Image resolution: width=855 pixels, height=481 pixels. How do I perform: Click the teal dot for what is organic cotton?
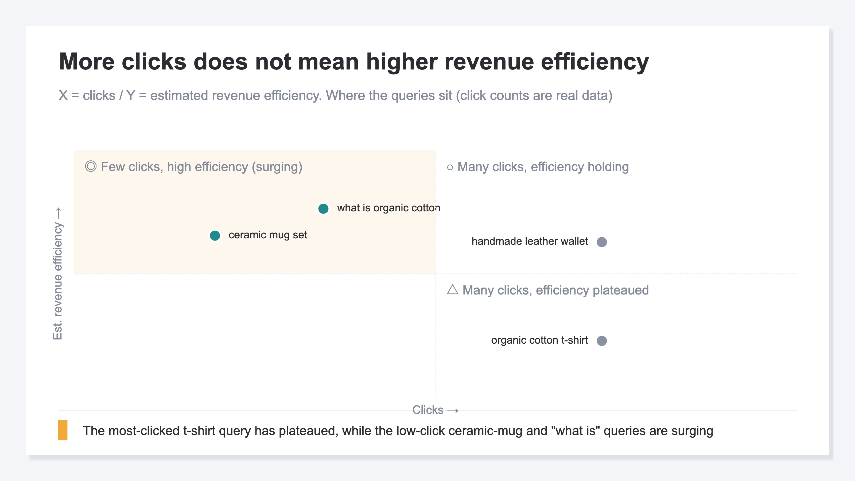[323, 208]
